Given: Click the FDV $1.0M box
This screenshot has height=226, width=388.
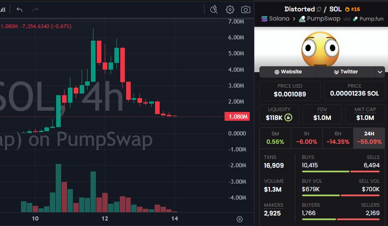Looking at the screenshot, I should coord(322,114).
